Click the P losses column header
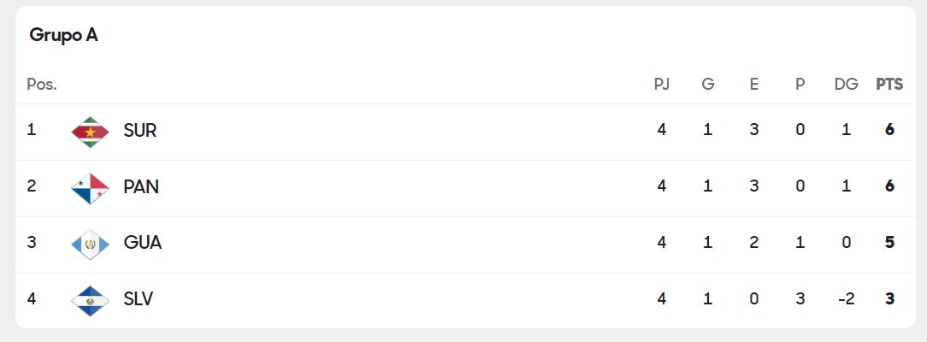927x342 pixels. [x=800, y=84]
